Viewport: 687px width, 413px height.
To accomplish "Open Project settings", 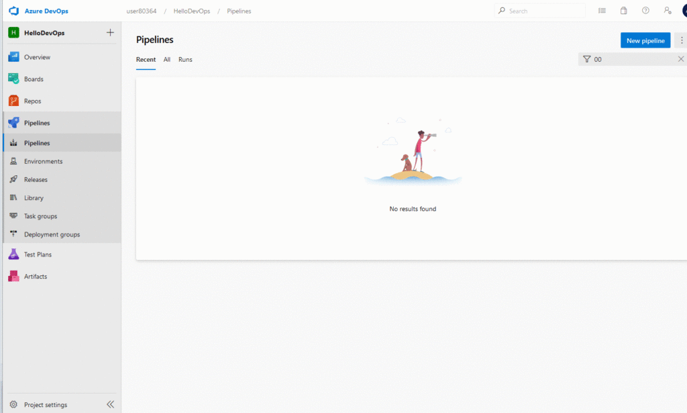I will click(46, 404).
